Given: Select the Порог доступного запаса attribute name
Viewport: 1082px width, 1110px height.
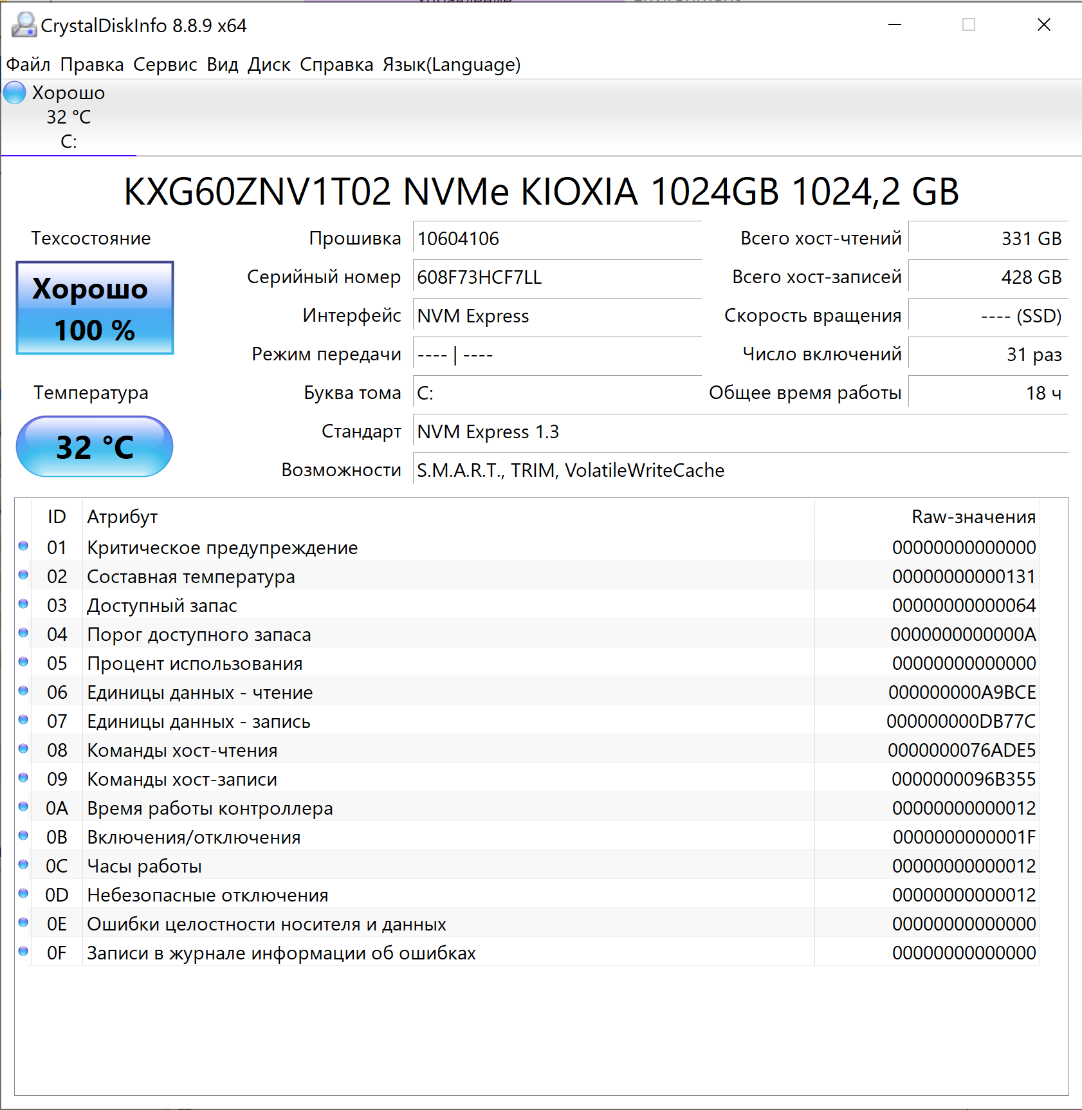Looking at the screenshot, I should 199,634.
